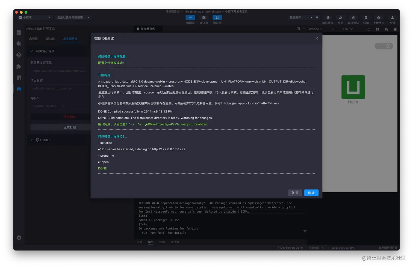Click the 上传版本 upload cloud icon
413x268 pixels.
tap(379, 17)
